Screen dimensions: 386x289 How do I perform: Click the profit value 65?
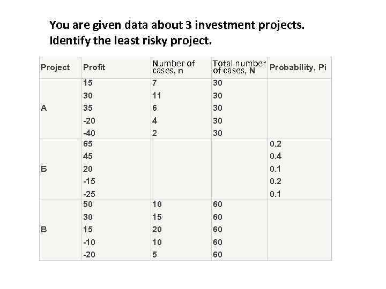click(87, 144)
